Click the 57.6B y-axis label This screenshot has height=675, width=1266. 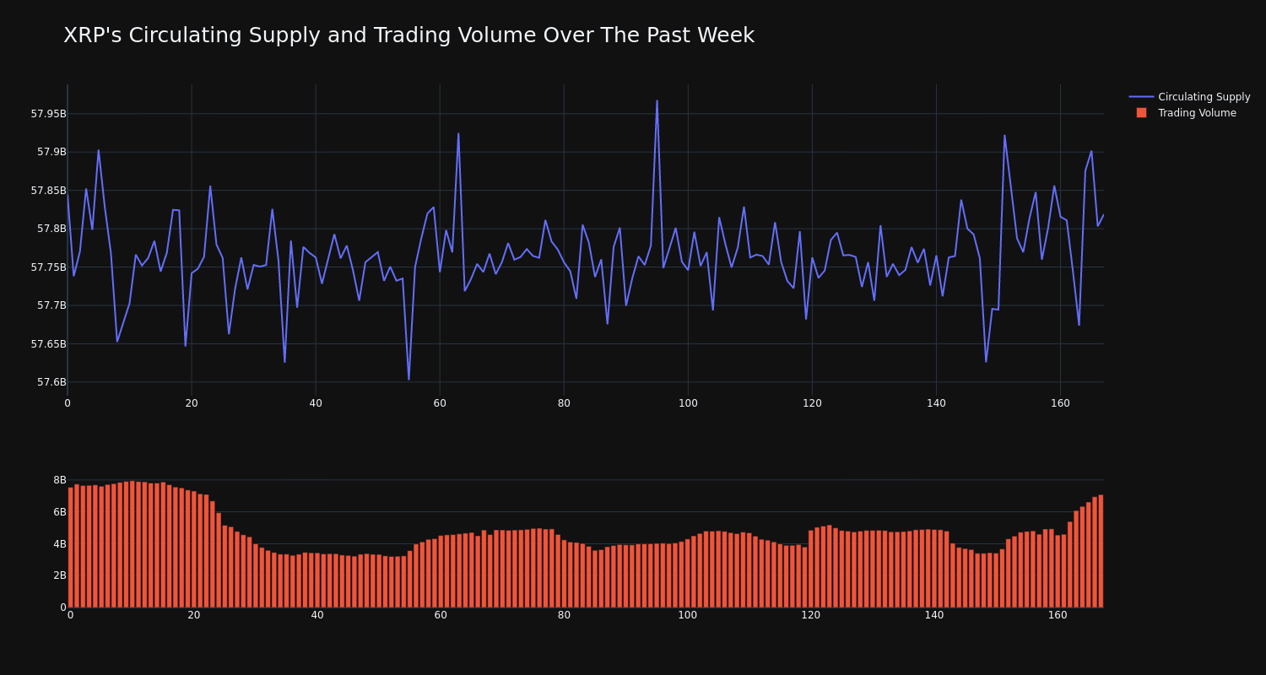pos(51,382)
